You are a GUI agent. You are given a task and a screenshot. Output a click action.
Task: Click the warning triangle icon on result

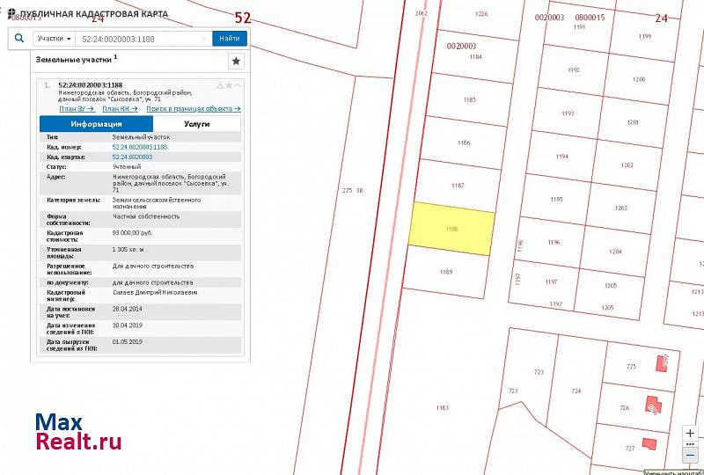[x=220, y=85]
